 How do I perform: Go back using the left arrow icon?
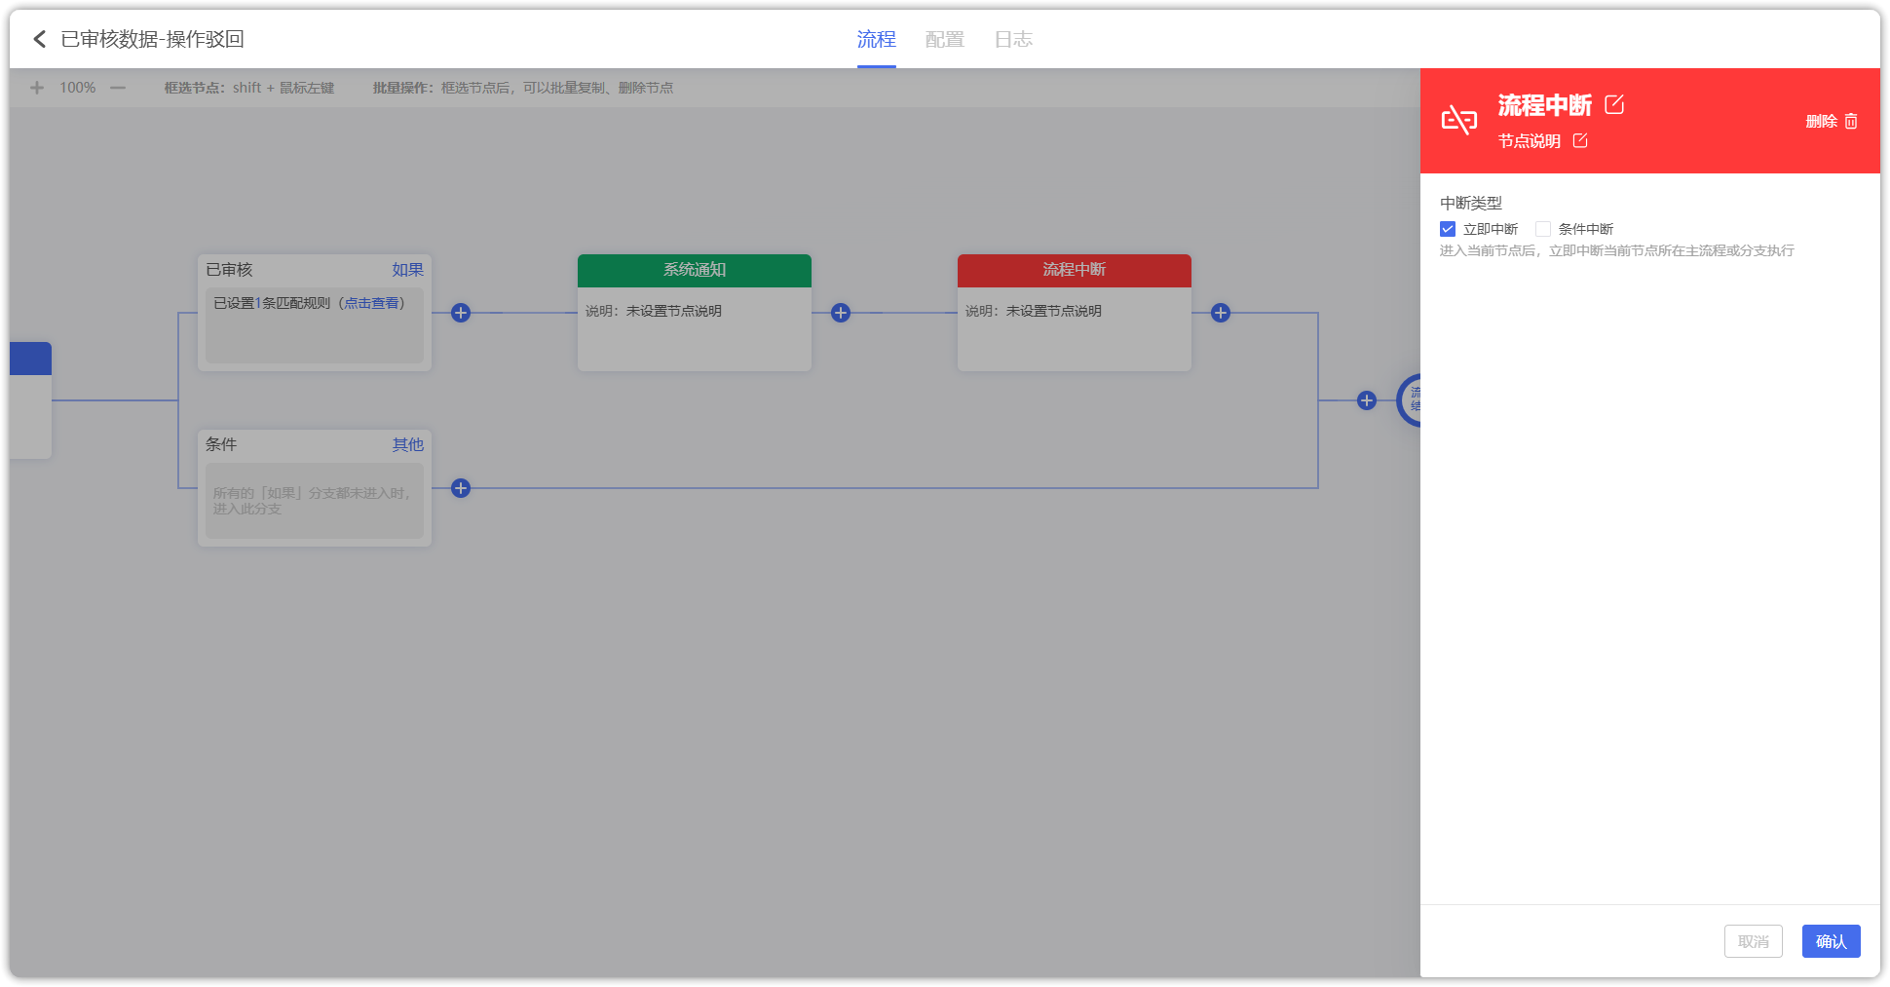pos(40,39)
